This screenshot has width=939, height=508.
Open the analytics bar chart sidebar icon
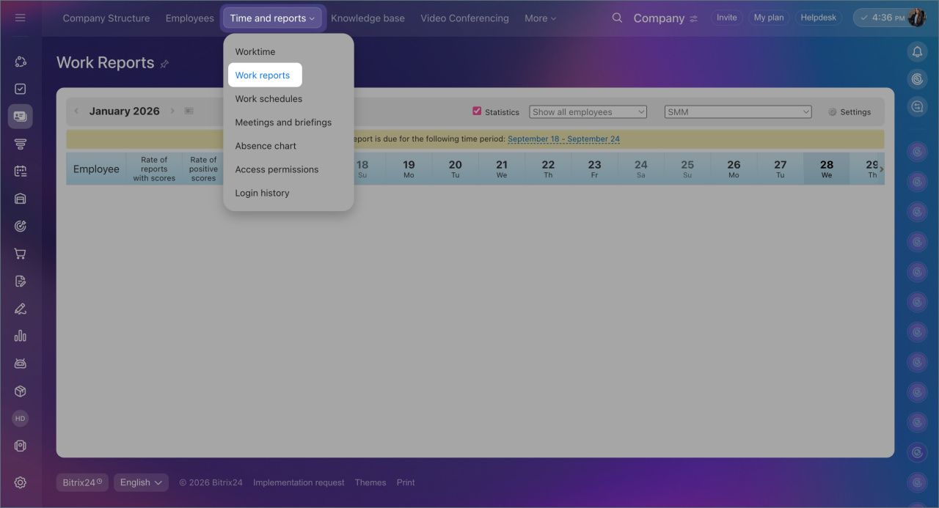[x=21, y=336]
